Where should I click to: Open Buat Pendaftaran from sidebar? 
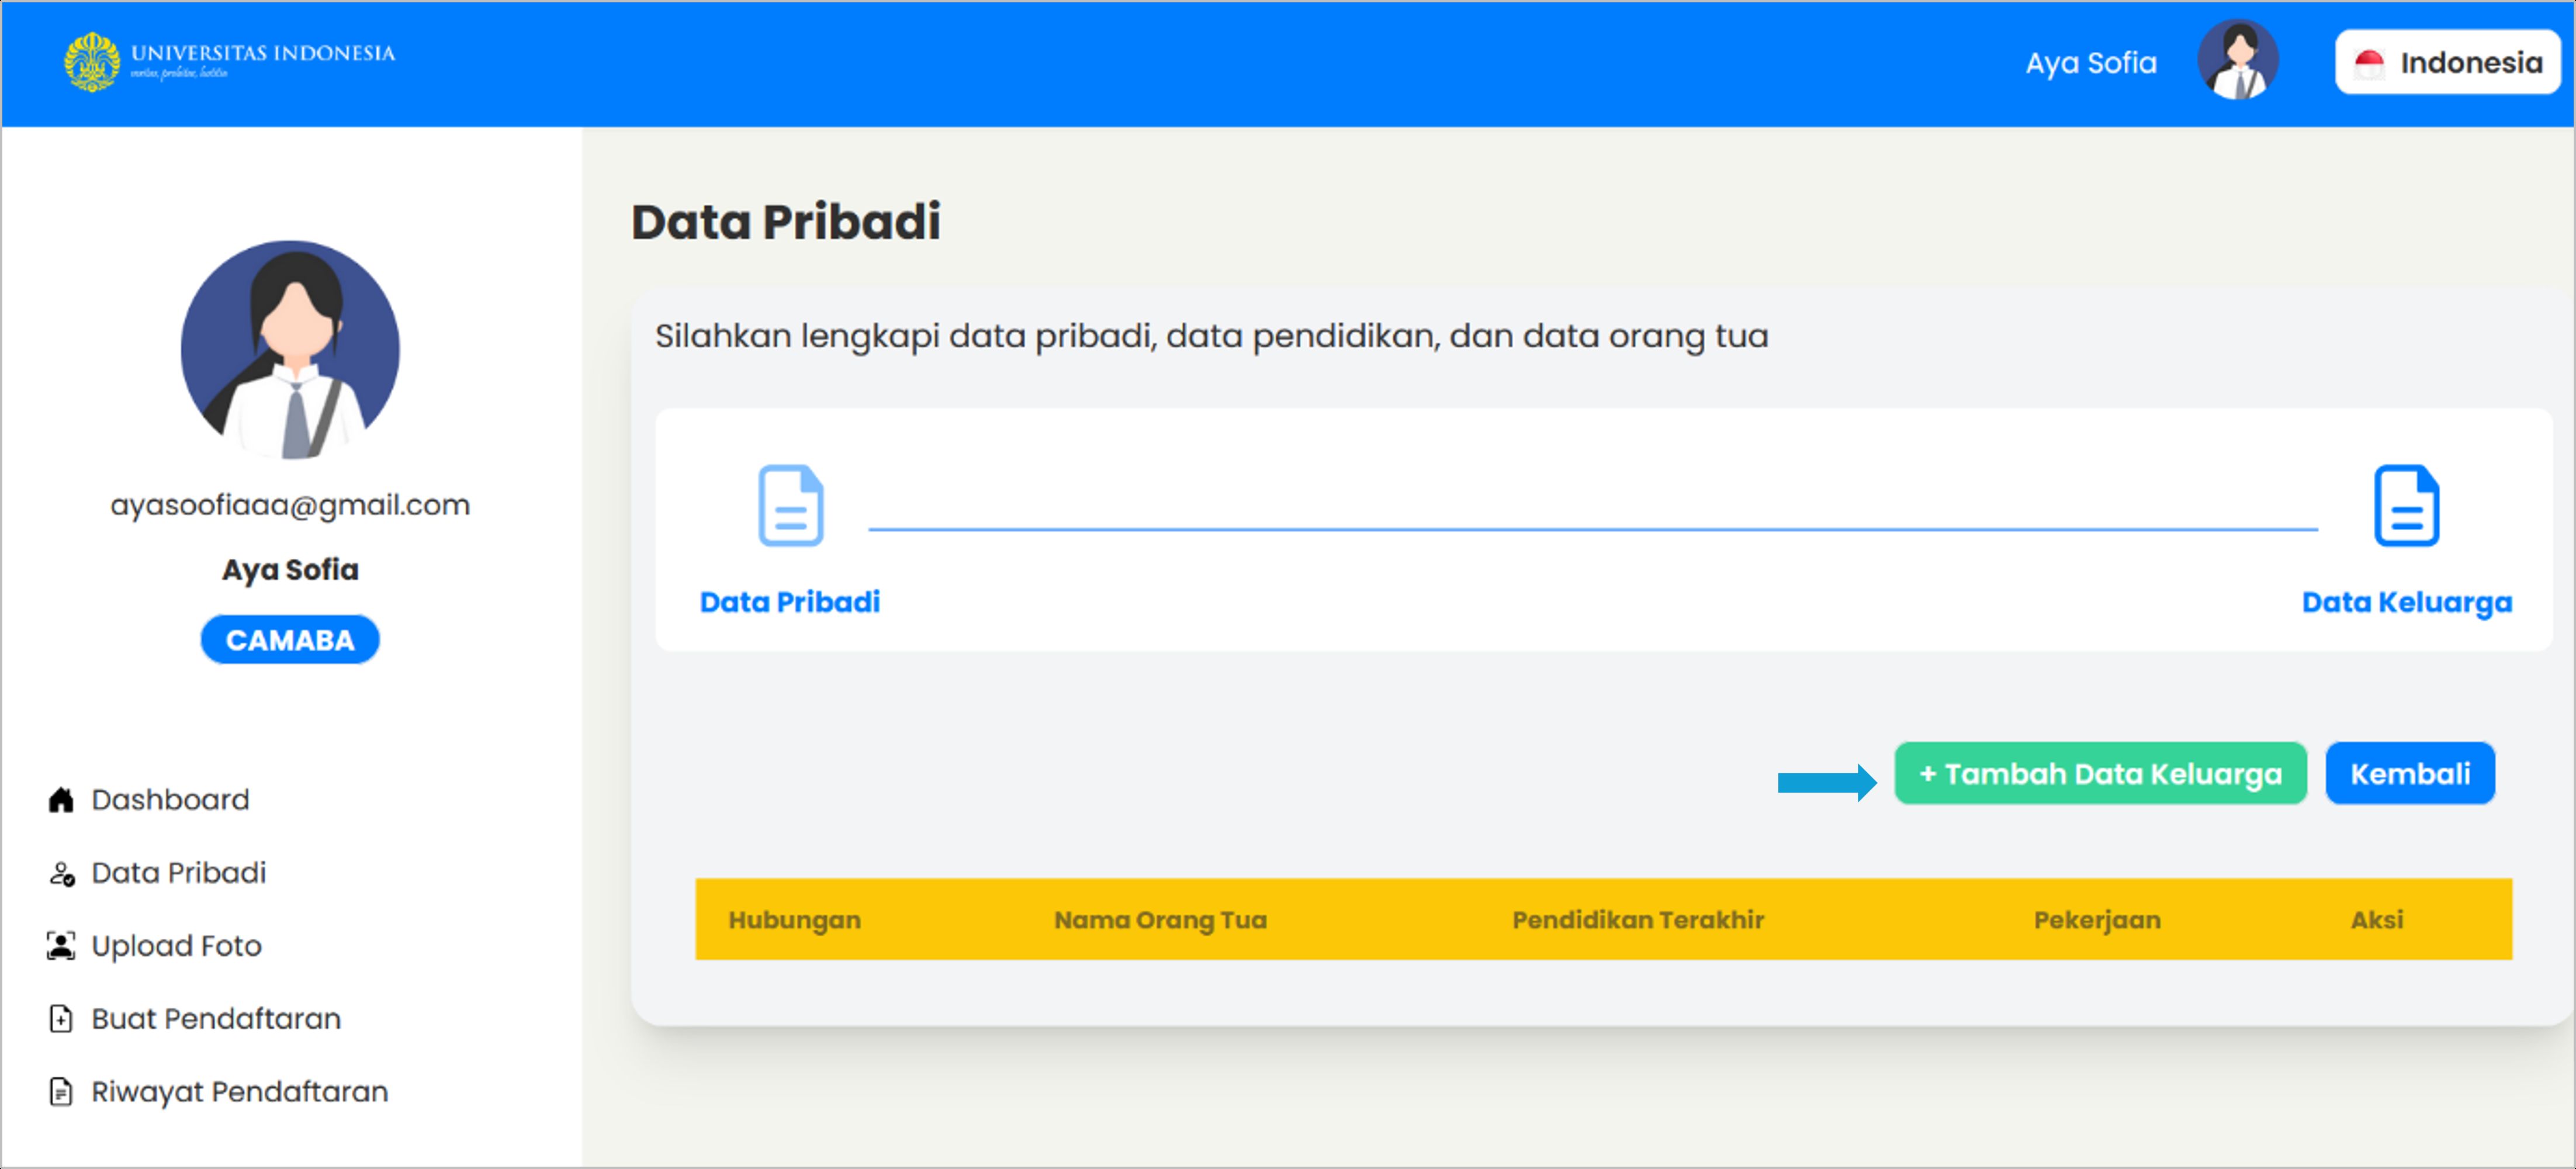click(216, 1018)
